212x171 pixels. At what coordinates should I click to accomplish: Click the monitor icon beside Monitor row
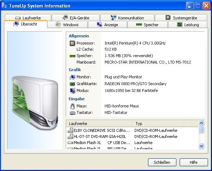coord(73,77)
